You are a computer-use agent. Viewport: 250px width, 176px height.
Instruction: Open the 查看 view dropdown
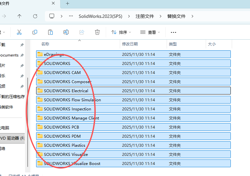(x=150, y=32)
